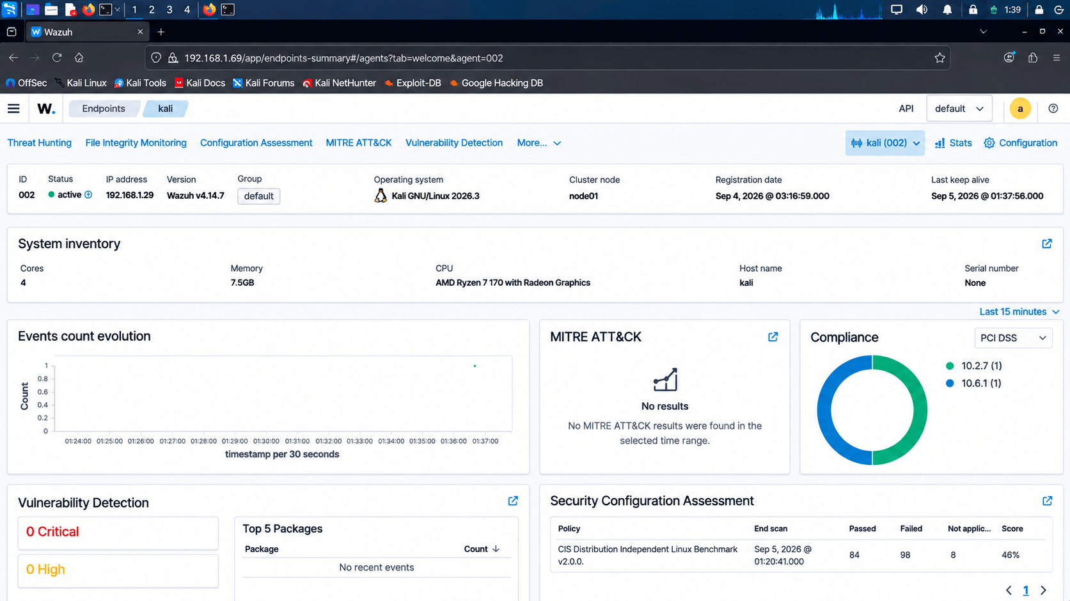Open MITRE ATT&CK panel external link icon

773,337
